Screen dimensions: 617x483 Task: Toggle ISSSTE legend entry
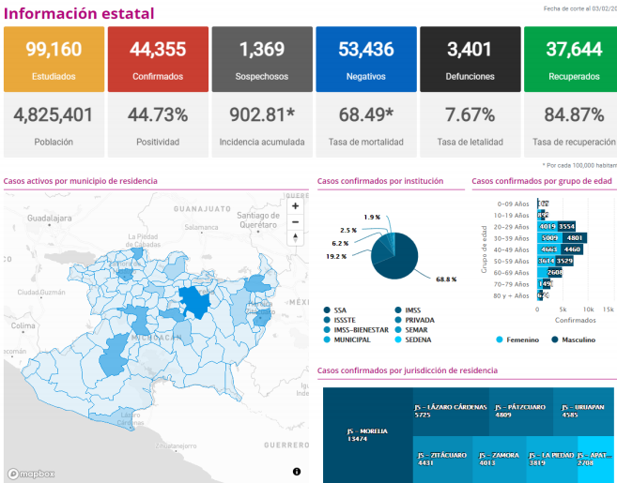click(x=339, y=321)
